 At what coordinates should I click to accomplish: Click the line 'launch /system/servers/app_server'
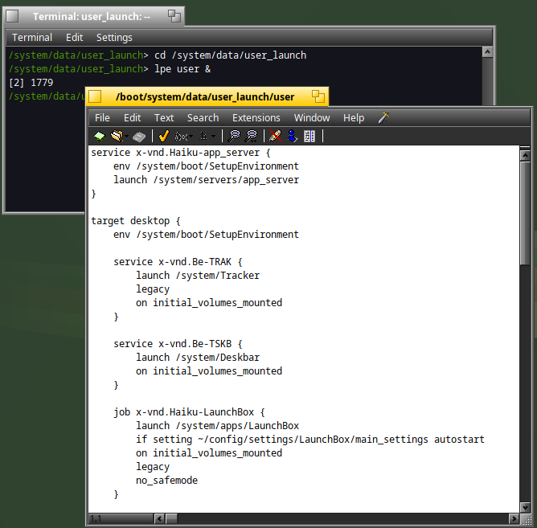tap(206, 180)
